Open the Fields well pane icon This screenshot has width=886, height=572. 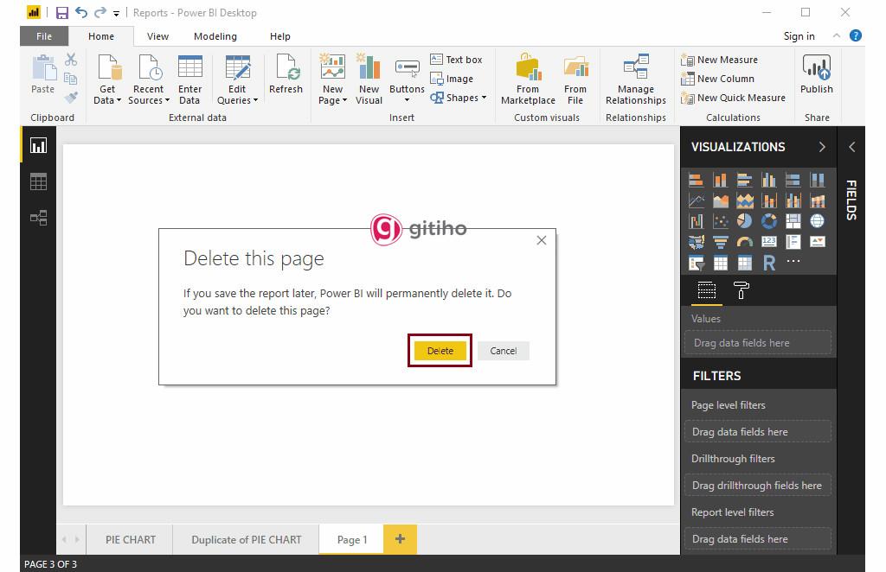(x=706, y=290)
